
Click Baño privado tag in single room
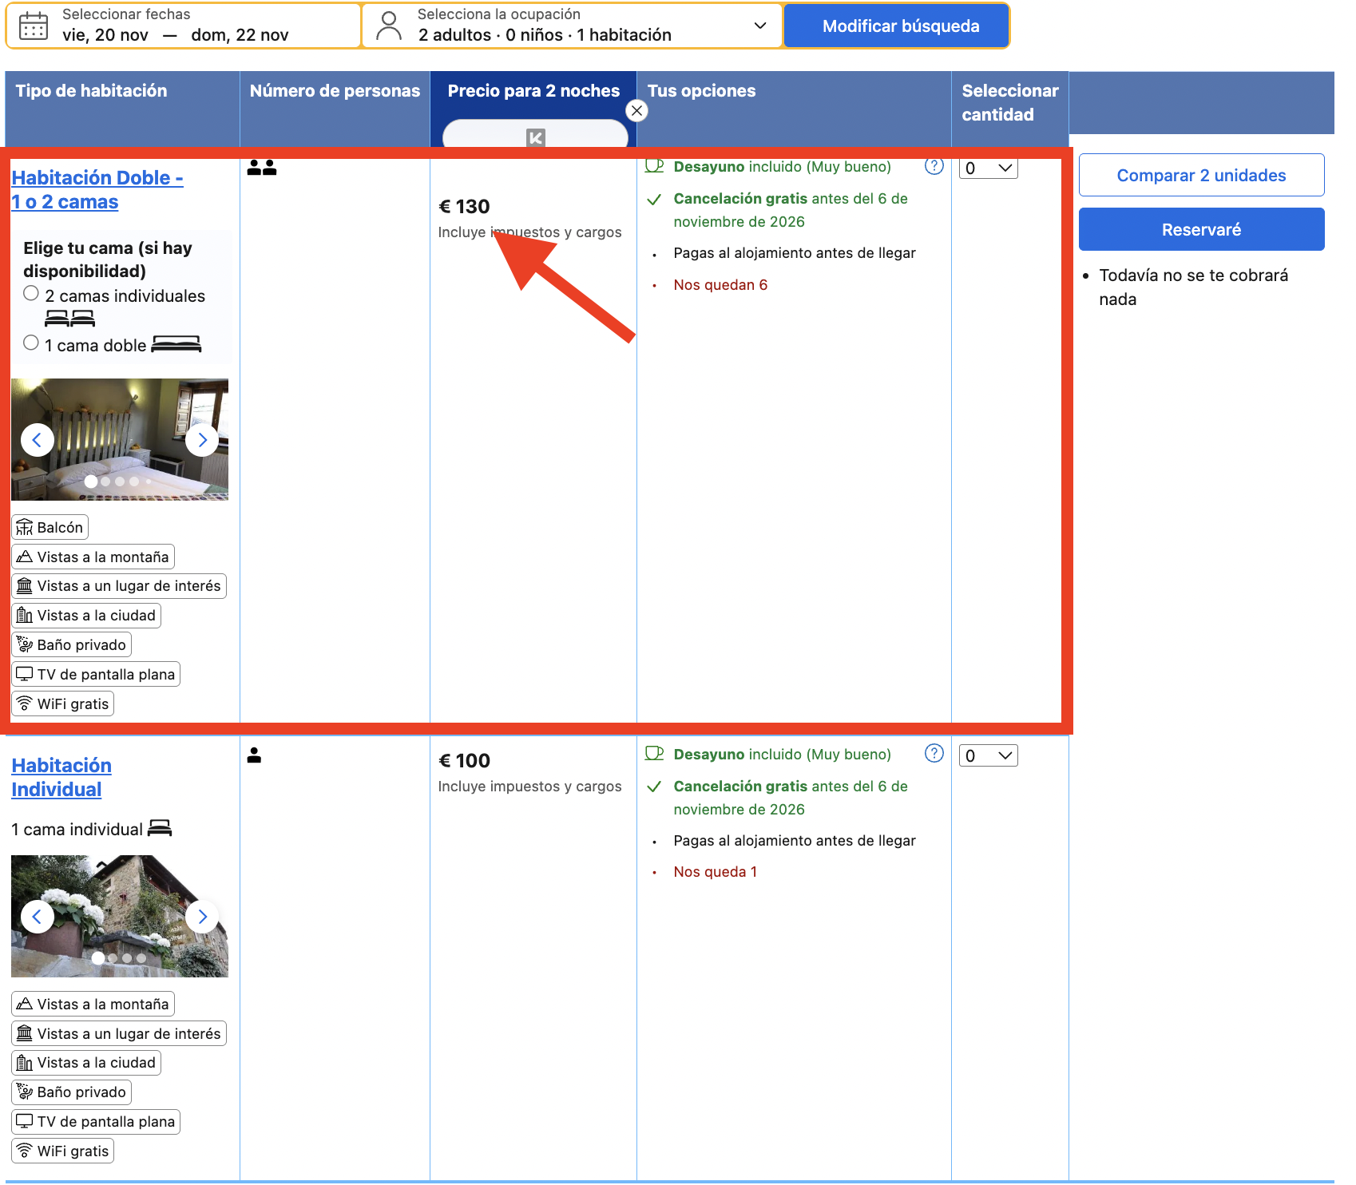[x=71, y=1092]
